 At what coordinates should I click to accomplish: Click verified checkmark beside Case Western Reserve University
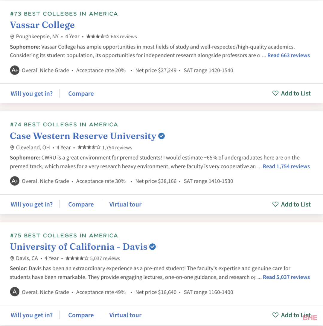(x=161, y=136)
